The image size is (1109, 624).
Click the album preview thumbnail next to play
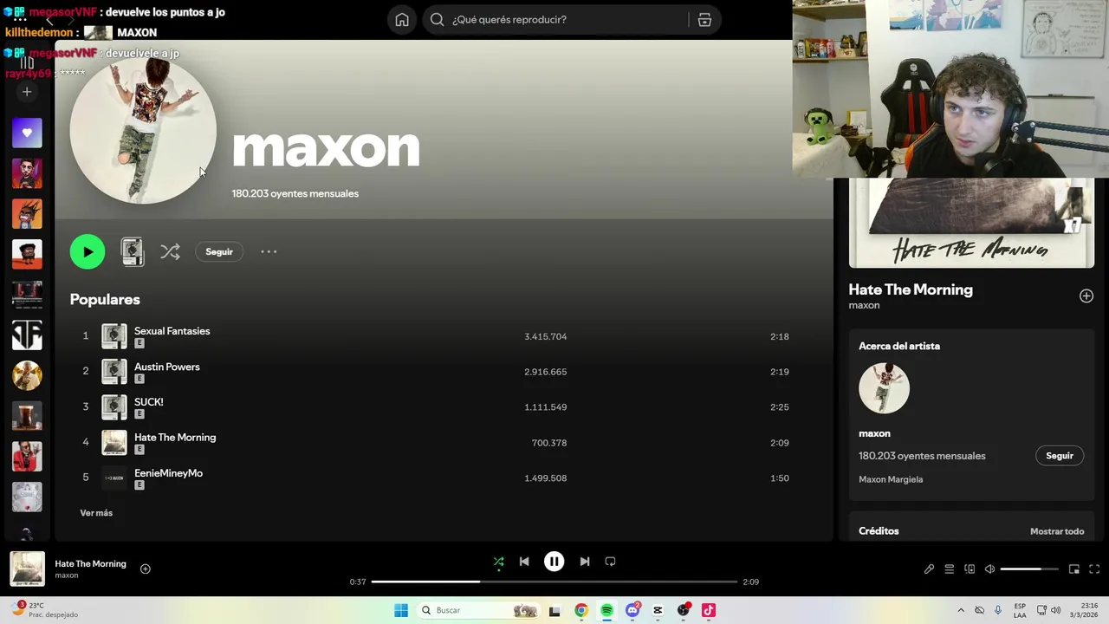pos(132,251)
